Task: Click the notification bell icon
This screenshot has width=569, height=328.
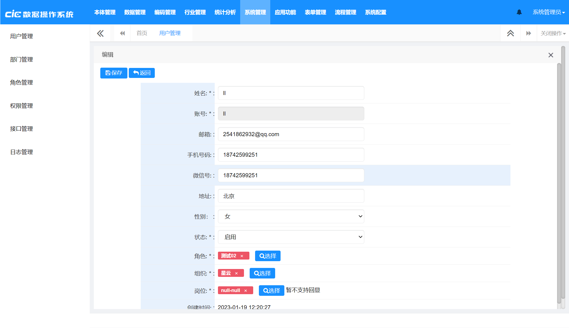Action: (x=519, y=12)
